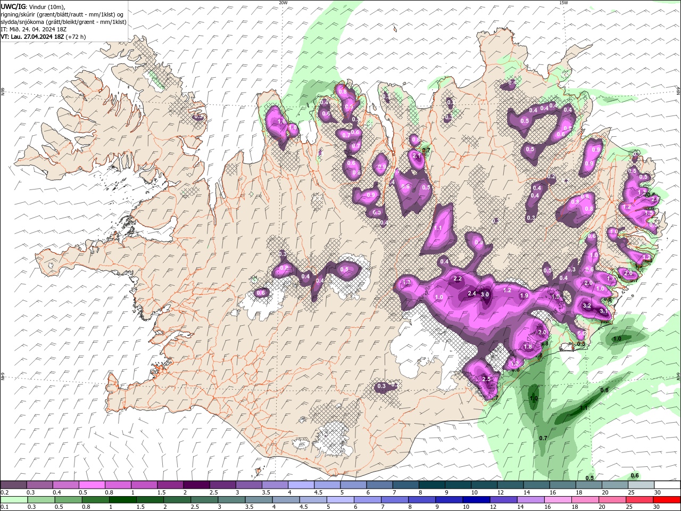Image resolution: width=681 pixels, height=511 pixels.
Task: Click the bright pink 0.5 swatch in the upper color bar
Action: [x=92, y=485]
